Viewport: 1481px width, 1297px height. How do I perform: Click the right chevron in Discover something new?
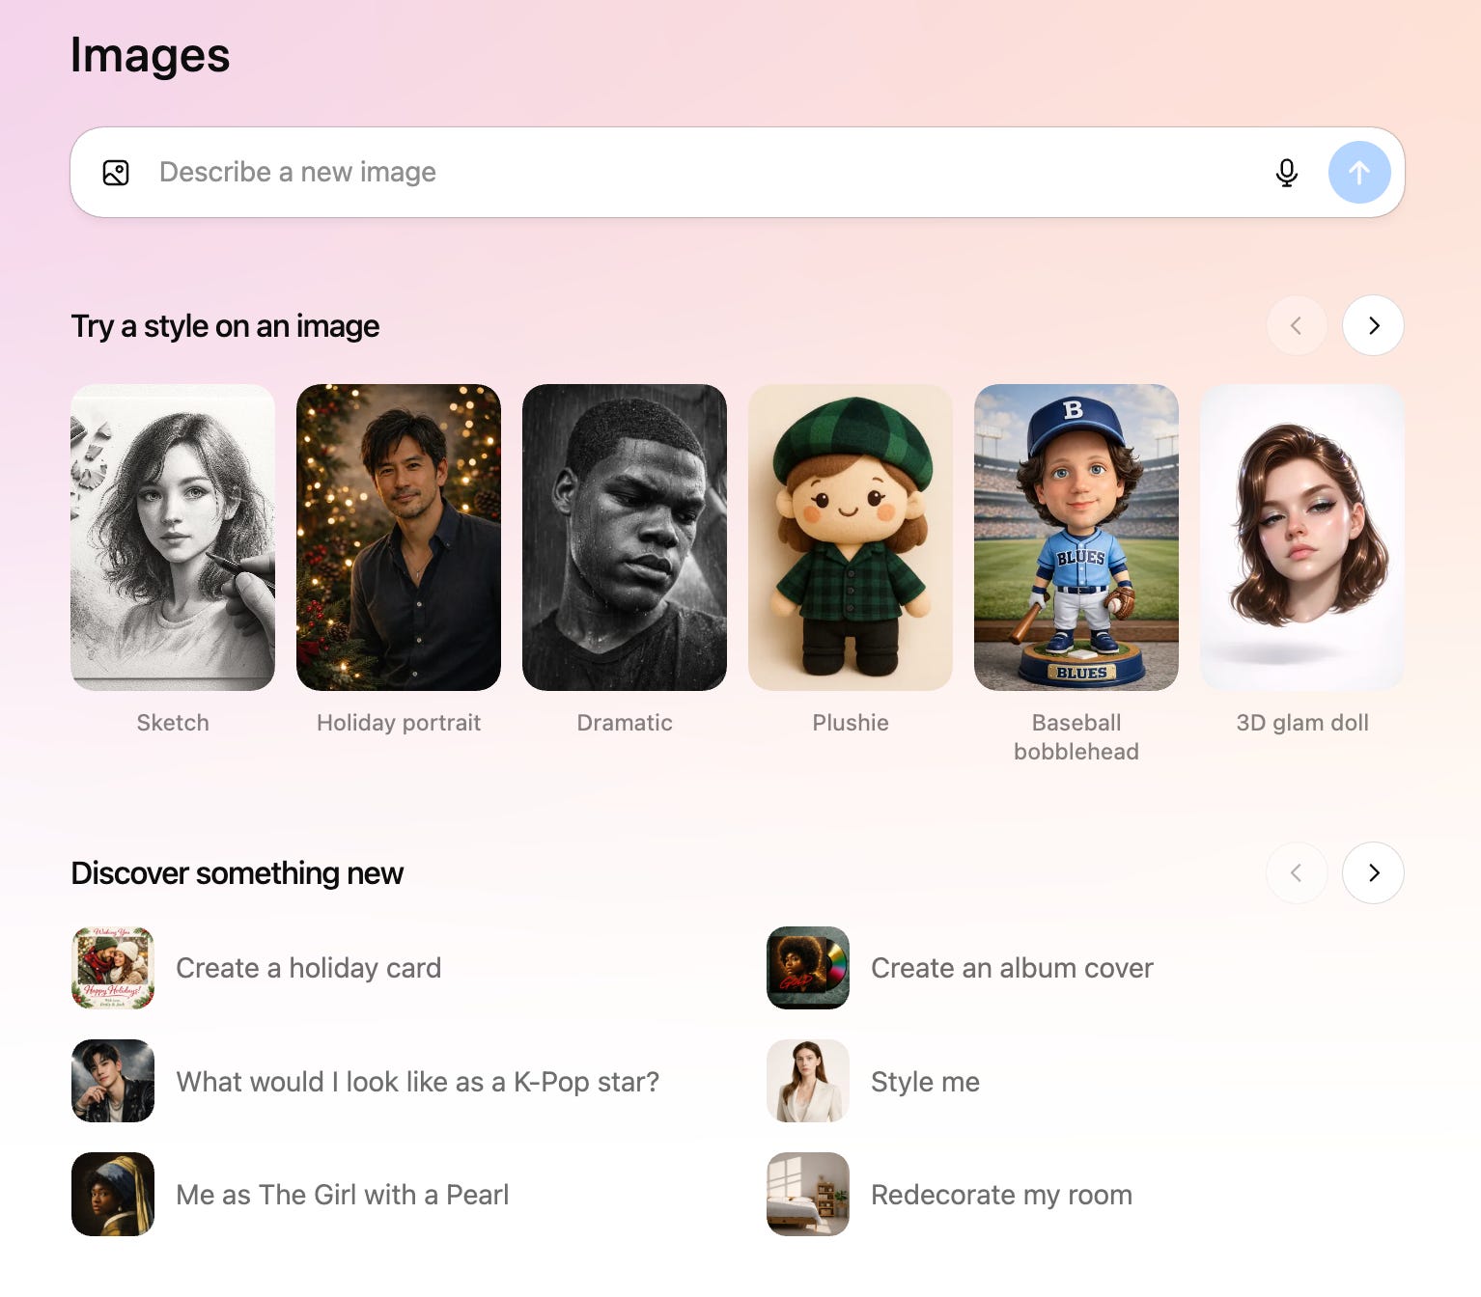[x=1372, y=872]
